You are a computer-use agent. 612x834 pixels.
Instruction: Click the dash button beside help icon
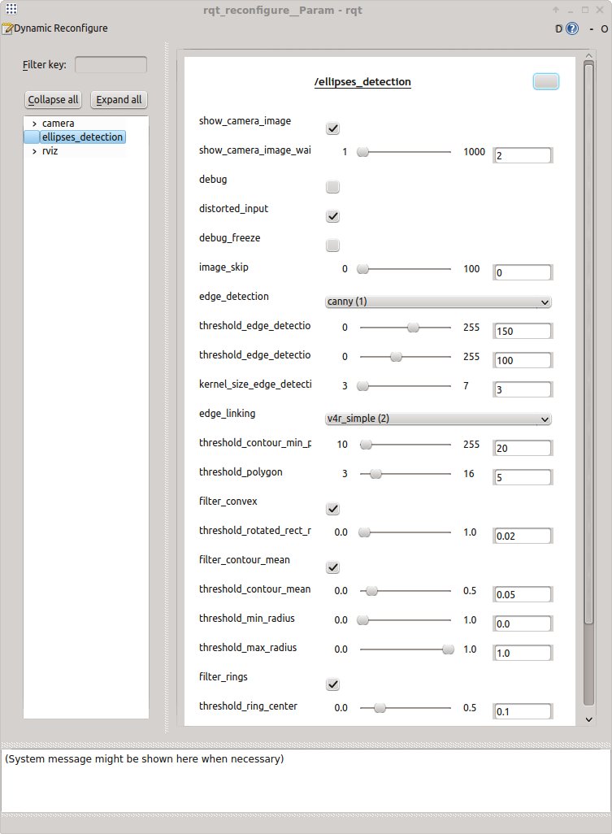[591, 28]
